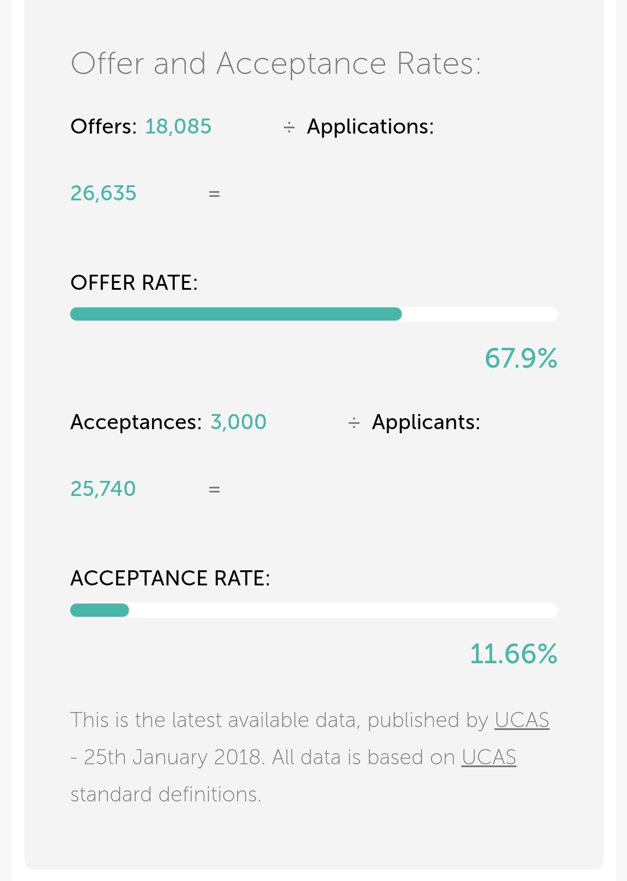
Task: Click the equals sign next to 26,635
Action: [214, 194]
